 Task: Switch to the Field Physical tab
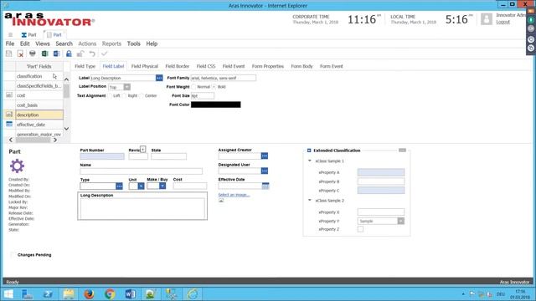(x=145, y=66)
